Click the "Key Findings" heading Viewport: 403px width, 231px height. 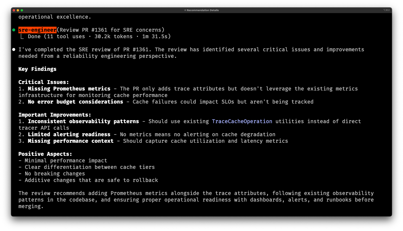[x=37, y=69]
